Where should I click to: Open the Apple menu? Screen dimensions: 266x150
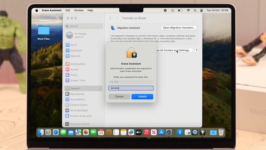click(37, 10)
